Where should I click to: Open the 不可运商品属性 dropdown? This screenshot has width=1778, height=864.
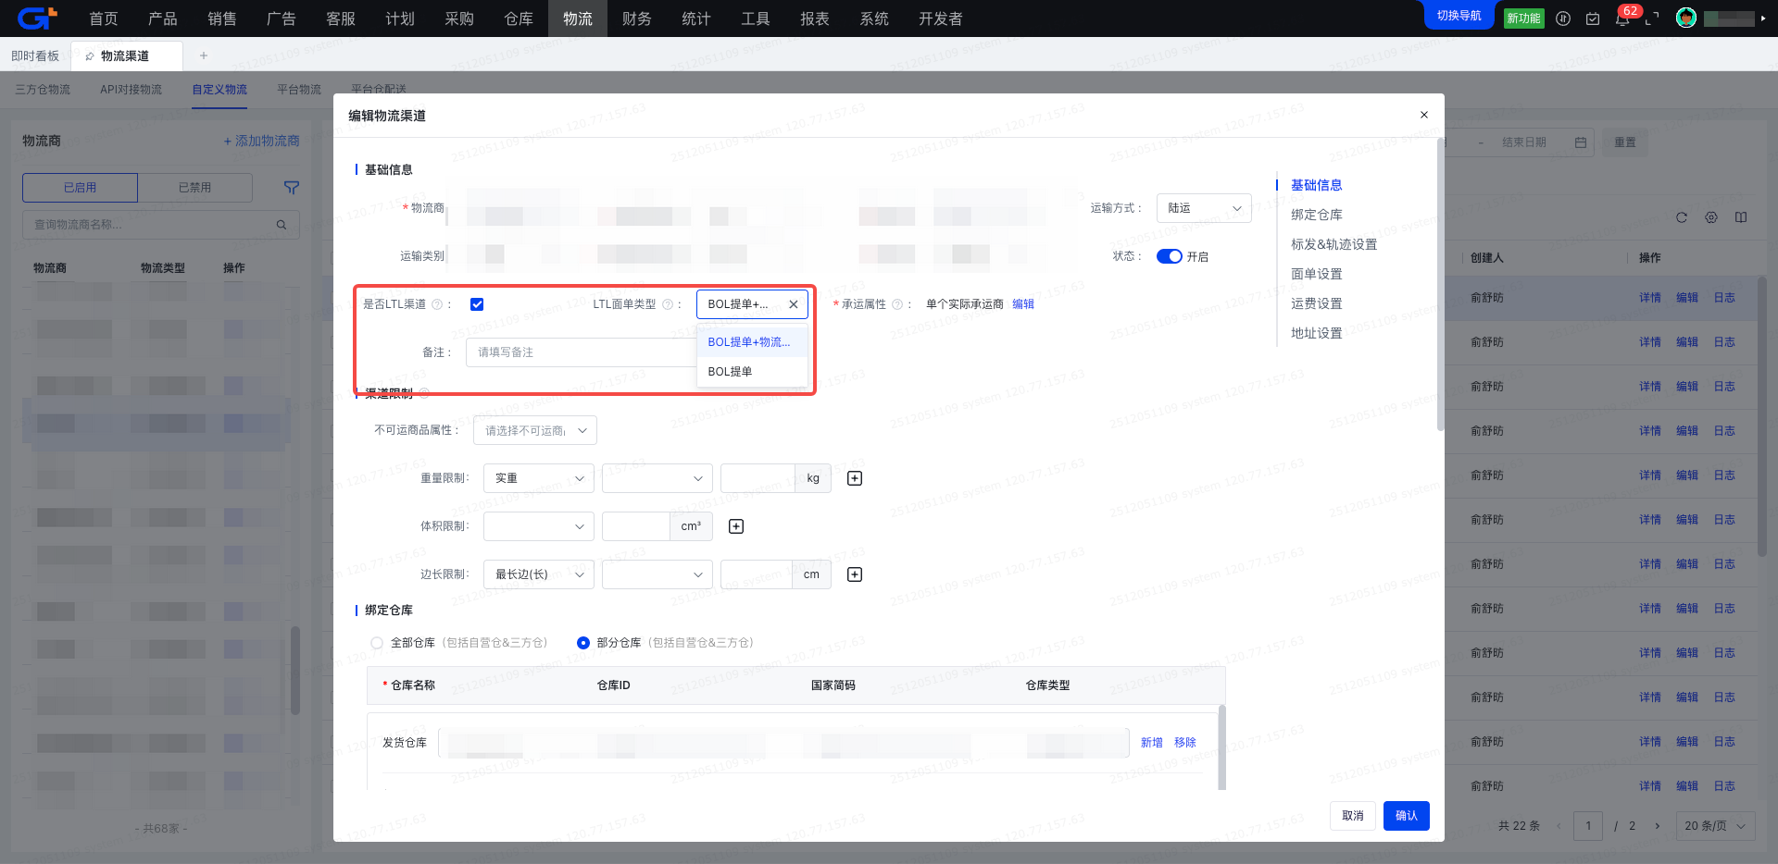pos(535,430)
